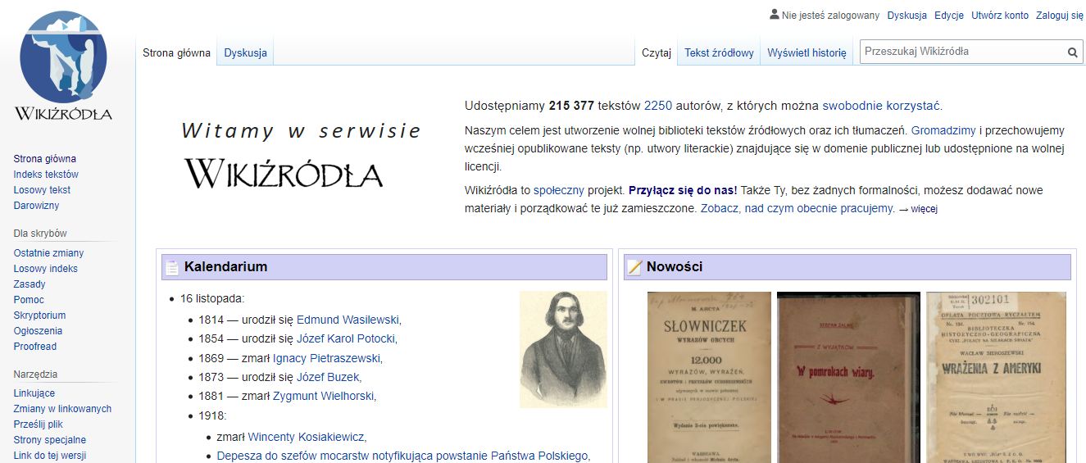1086x463 pixels.
Task: Open Józef Karol Potocki link
Action: coord(345,338)
